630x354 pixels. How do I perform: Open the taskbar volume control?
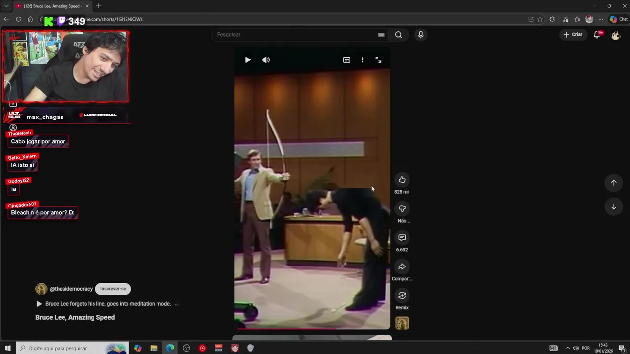(x=576, y=348)
